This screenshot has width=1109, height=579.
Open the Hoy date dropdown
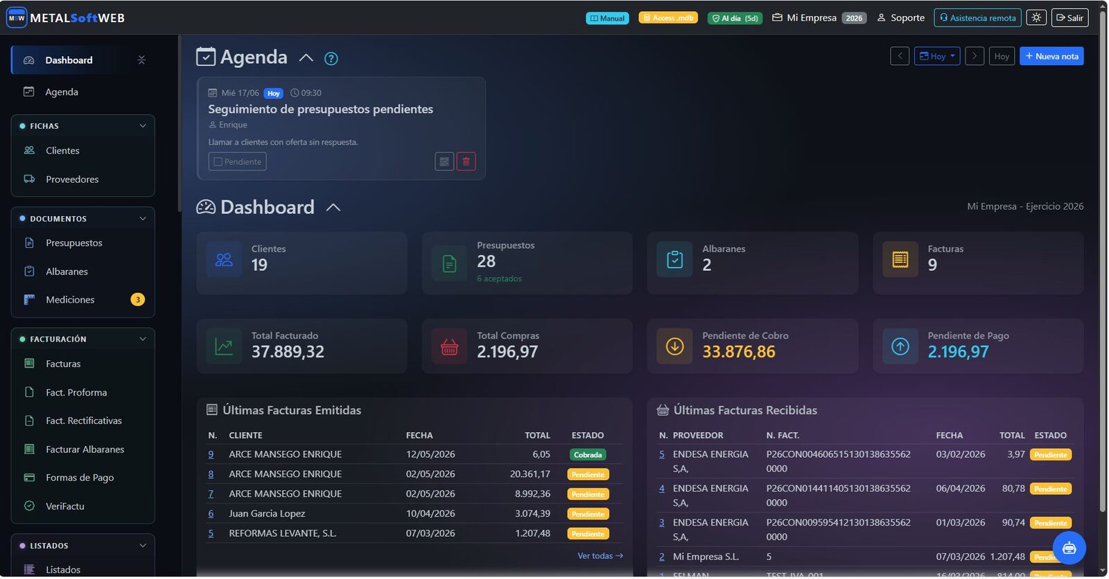pos(937,56)
